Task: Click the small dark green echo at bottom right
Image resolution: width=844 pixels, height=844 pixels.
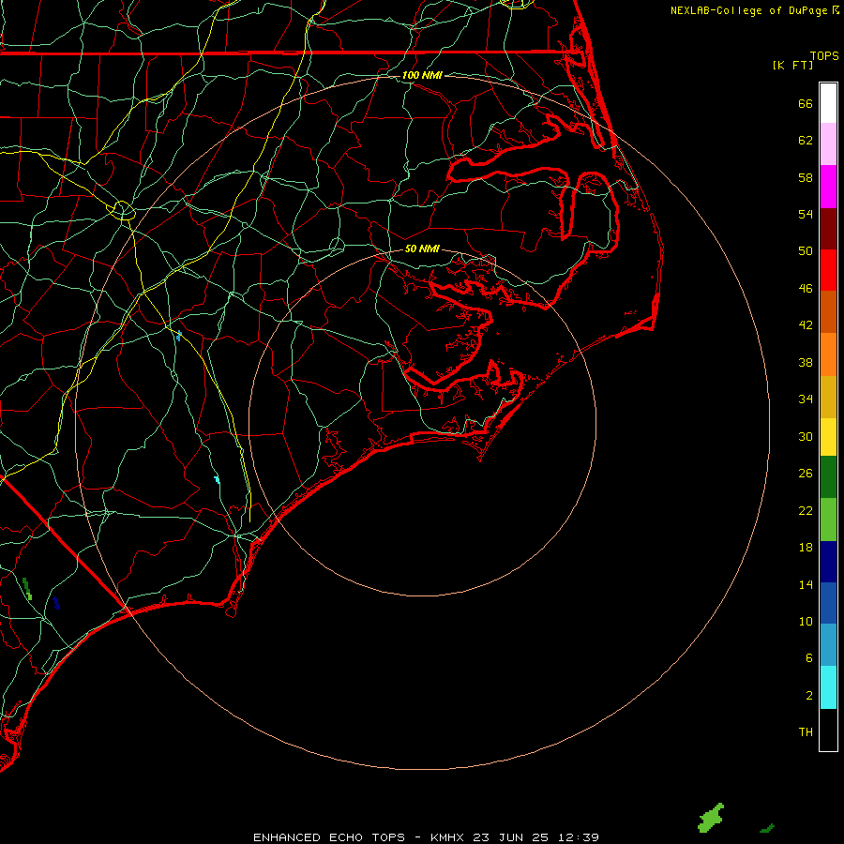Action: pyautogui.click(x=767, y=828)
